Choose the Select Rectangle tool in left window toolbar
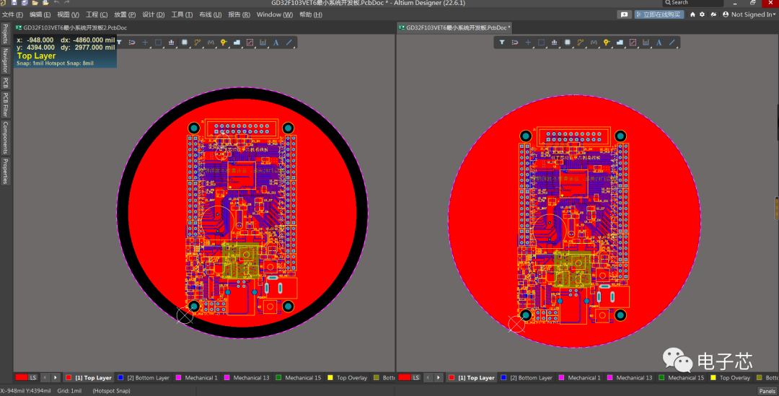The width and height of the screenshot is (779, 396). point(159,43)
